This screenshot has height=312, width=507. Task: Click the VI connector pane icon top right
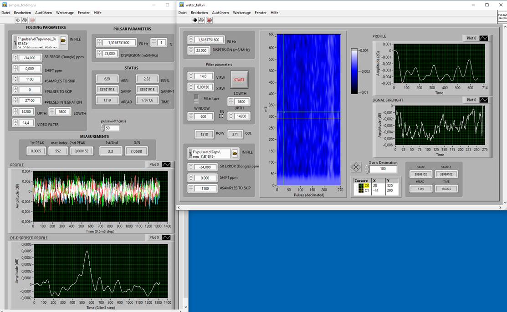point(502,17)
